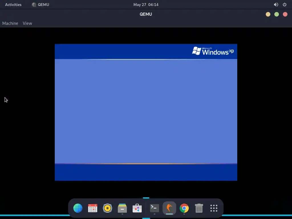The height and width of the screenshot is (219, 292).
Task: Open the music speaker app in dock
Action: pyautogui.click(x=108, y=208)
